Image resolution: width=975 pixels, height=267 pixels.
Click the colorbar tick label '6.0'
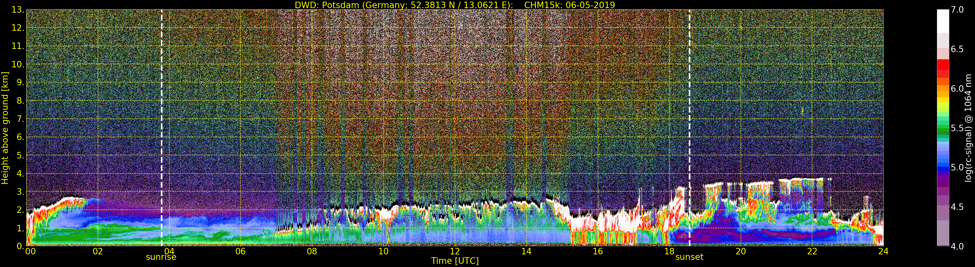957,89
